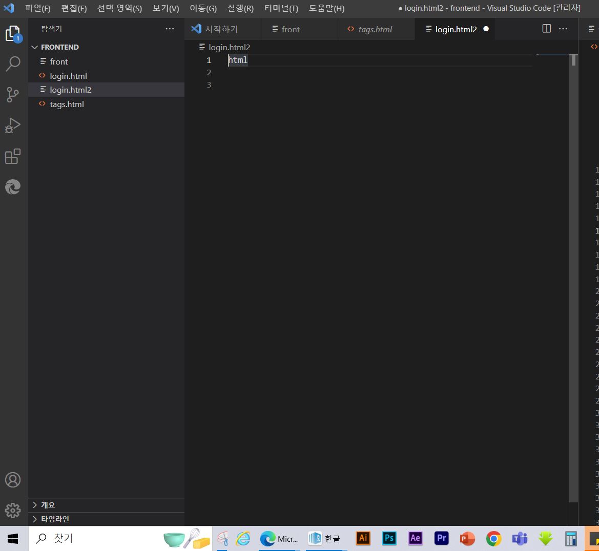Switch to the 시작하기 tab
The height and width of the screenshot is (551, 599).
[223, 29]
